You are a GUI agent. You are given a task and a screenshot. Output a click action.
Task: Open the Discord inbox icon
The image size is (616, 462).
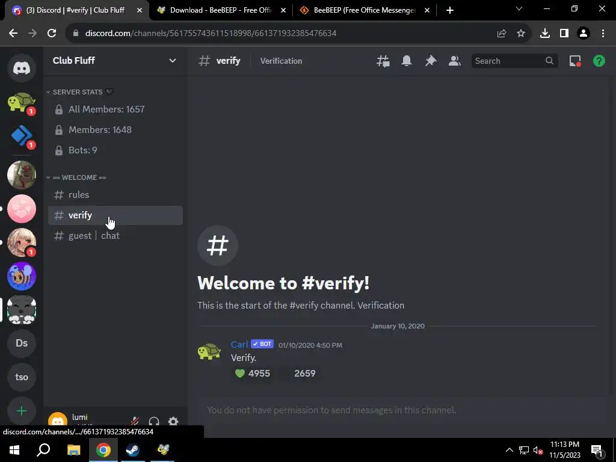coord(575,61)
